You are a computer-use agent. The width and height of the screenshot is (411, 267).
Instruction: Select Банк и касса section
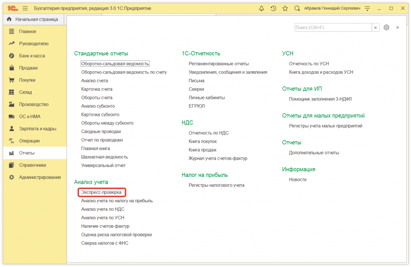(32, 56)
